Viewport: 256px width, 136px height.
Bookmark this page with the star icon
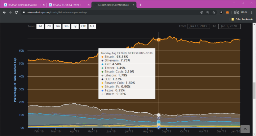(x=214, y=12)
